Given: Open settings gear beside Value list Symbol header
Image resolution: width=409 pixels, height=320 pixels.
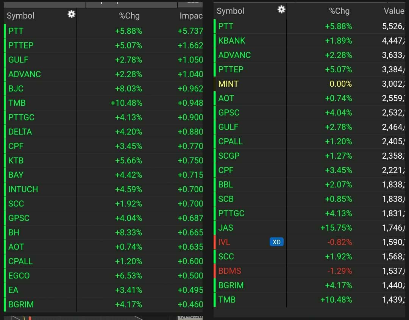Looking at the screenshot, I should tap(281, 9).
